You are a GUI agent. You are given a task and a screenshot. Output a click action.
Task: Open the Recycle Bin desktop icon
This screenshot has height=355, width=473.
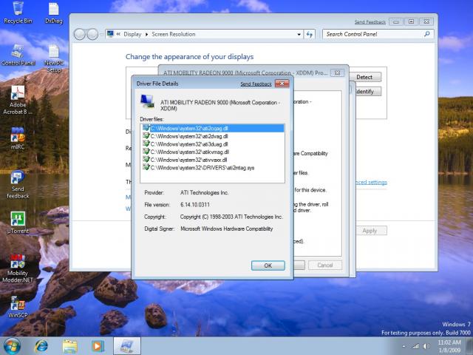click(x=18, y=13)
